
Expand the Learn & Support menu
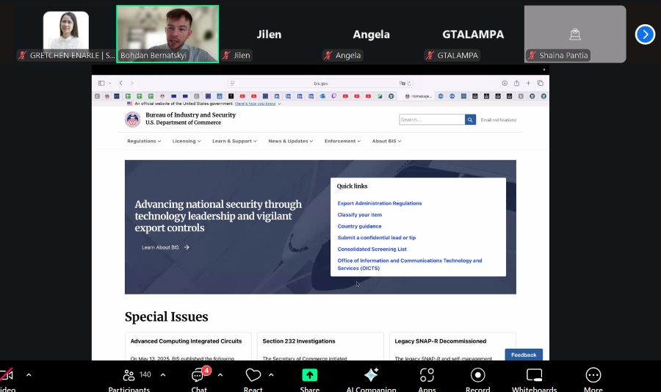click(234, 141)
